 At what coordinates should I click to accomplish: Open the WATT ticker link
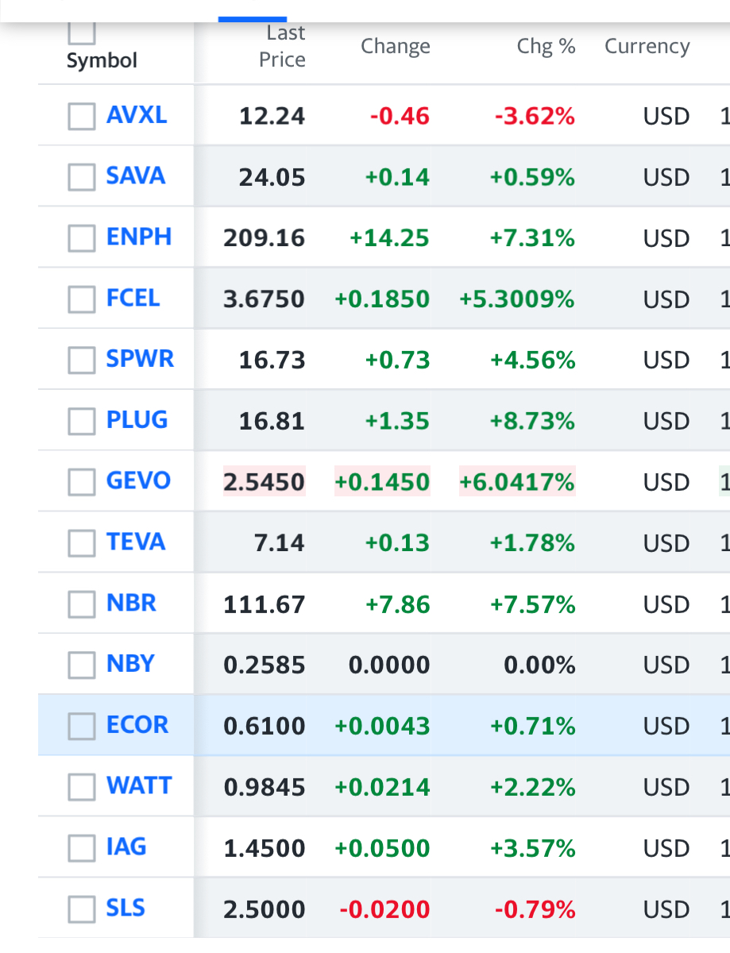pyautogui.click(x=139, y=785)
